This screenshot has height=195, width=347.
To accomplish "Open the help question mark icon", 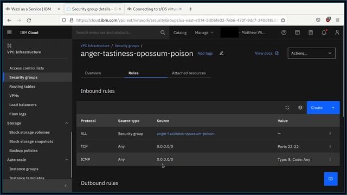I will [284, 32].
